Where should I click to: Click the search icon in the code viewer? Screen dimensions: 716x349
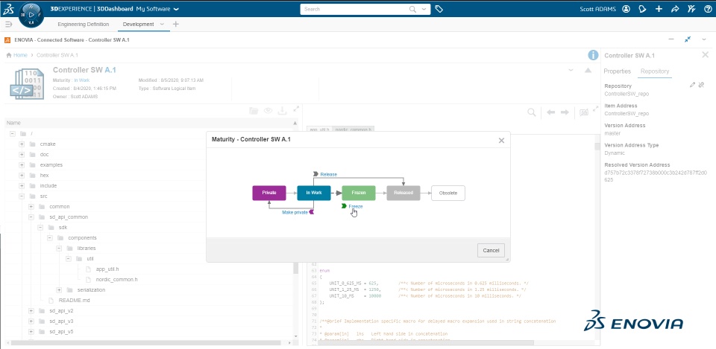pos(532,112)
